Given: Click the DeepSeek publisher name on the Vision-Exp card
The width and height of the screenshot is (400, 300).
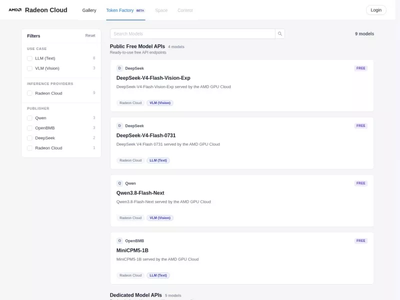Looking at the screenshot, I should pos(134,68).
